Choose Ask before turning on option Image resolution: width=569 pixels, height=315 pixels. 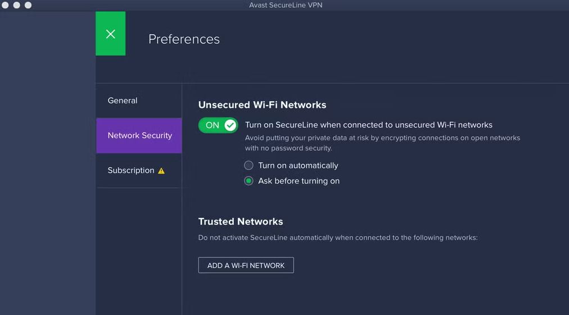pos(249,180)
